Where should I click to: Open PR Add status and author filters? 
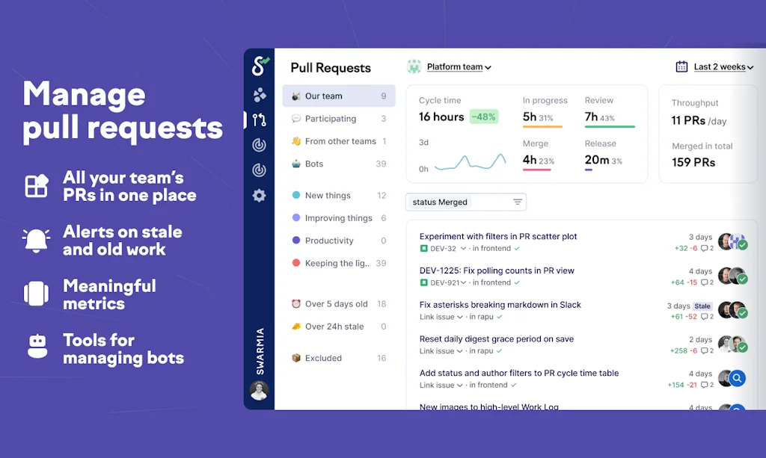[x=519, y=373]
